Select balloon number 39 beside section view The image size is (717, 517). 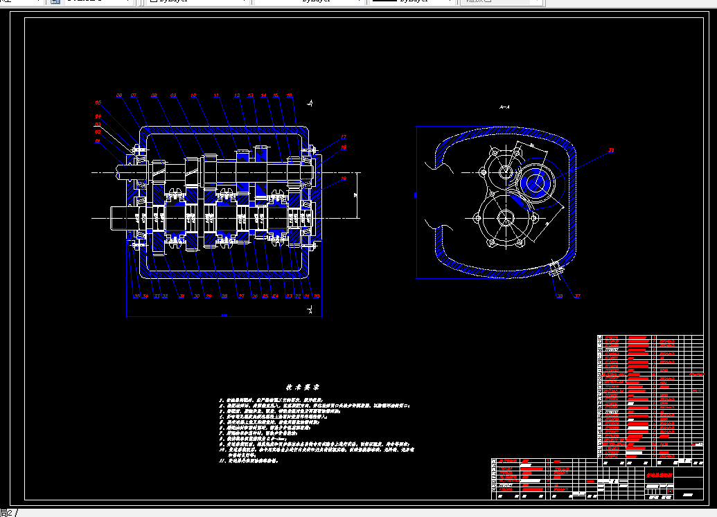point(612,150)
